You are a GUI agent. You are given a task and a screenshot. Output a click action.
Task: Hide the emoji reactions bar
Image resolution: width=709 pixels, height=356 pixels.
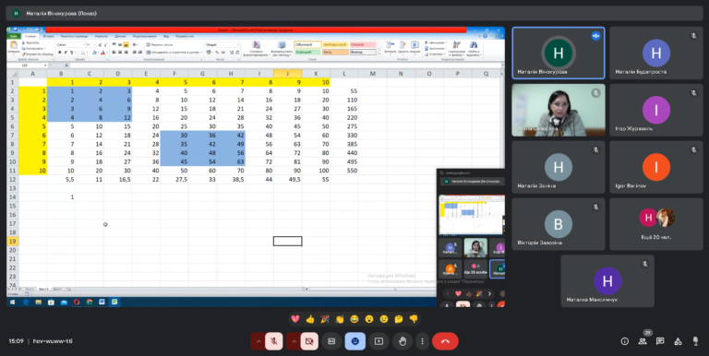click(354, 341)
